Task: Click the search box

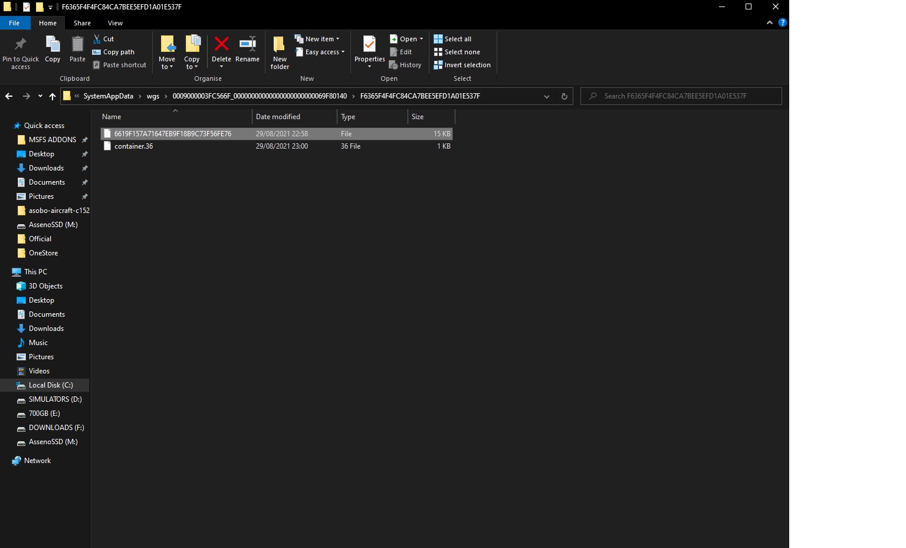Action: click(x=681, y=96)
